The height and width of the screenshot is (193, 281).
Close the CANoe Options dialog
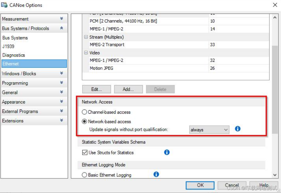[275, 5]
